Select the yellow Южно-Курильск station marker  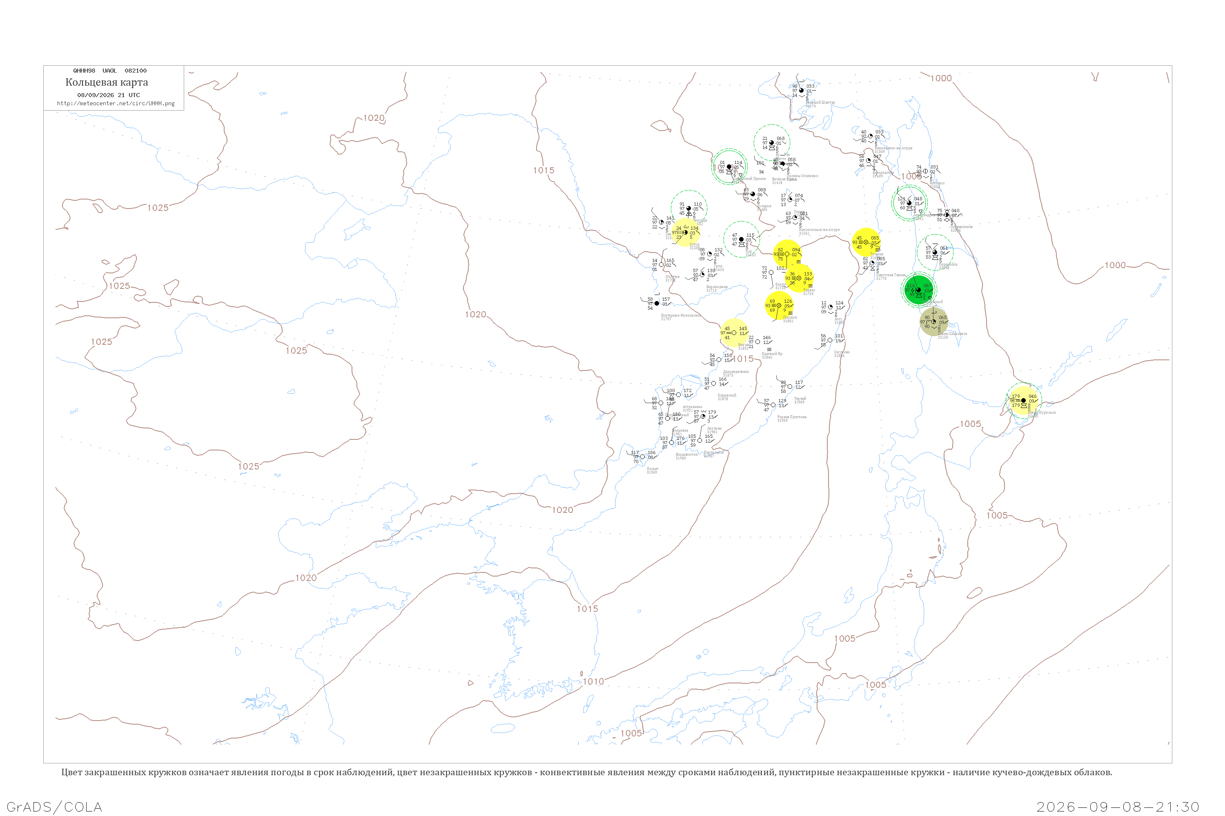click(x=1023, y=400)
